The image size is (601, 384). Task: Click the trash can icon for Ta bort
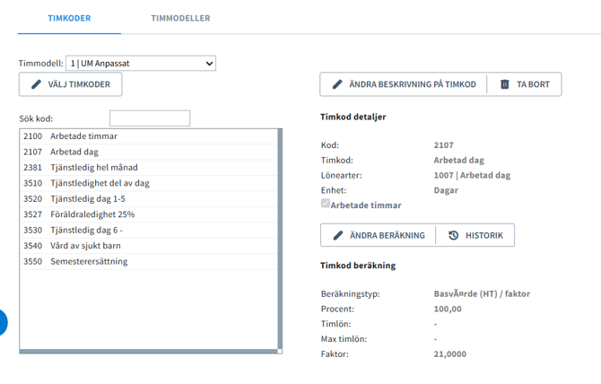(x=504, y=84)
